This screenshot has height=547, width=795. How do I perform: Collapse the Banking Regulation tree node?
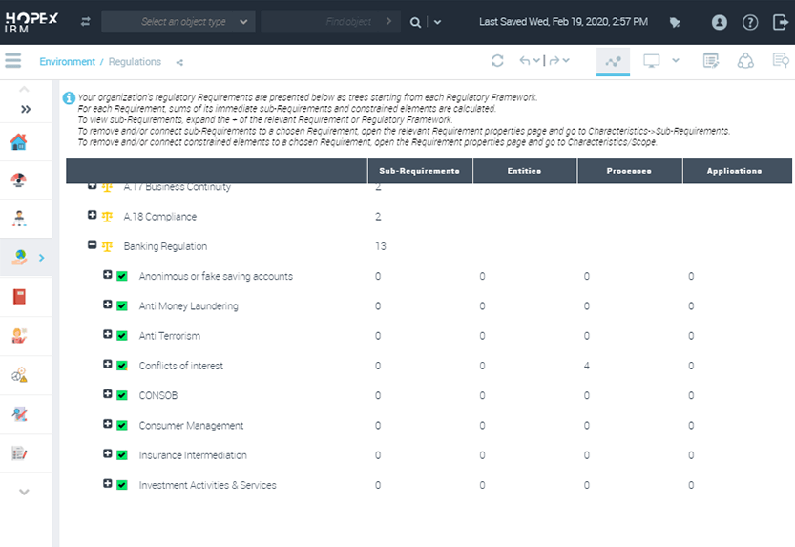coord(92,244)
